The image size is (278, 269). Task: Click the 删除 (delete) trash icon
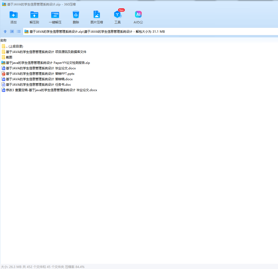coord(76,15)
